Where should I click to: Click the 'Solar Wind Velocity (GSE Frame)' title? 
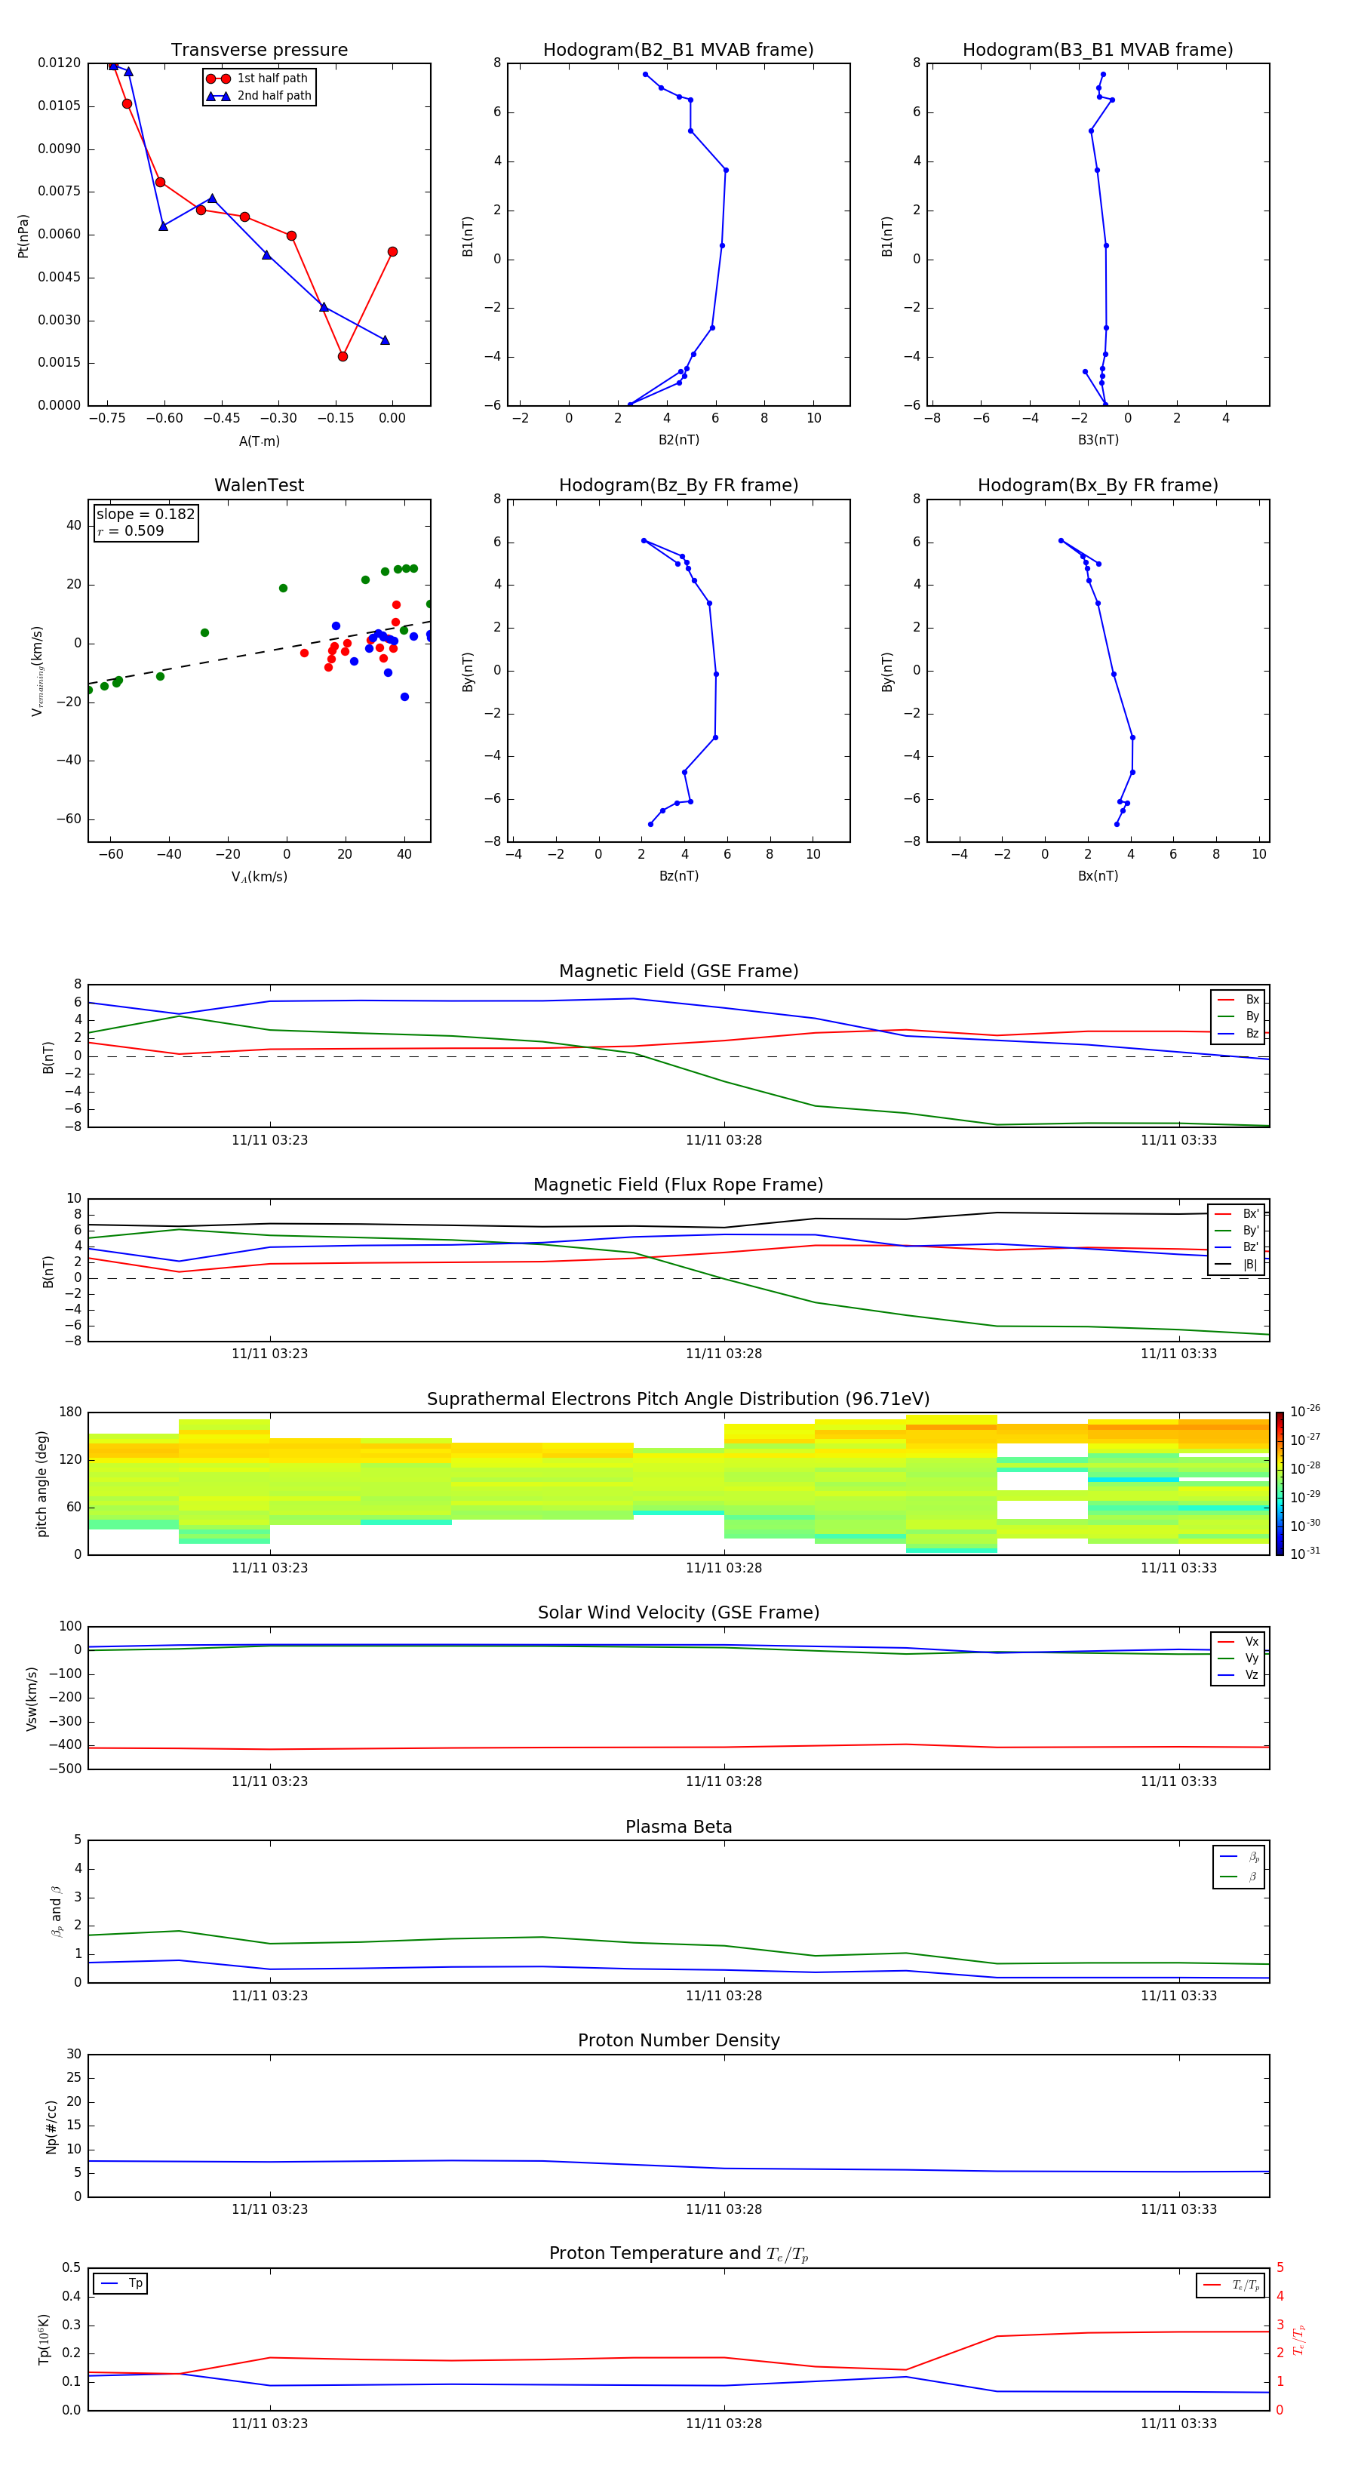(x=678, y=1613)
